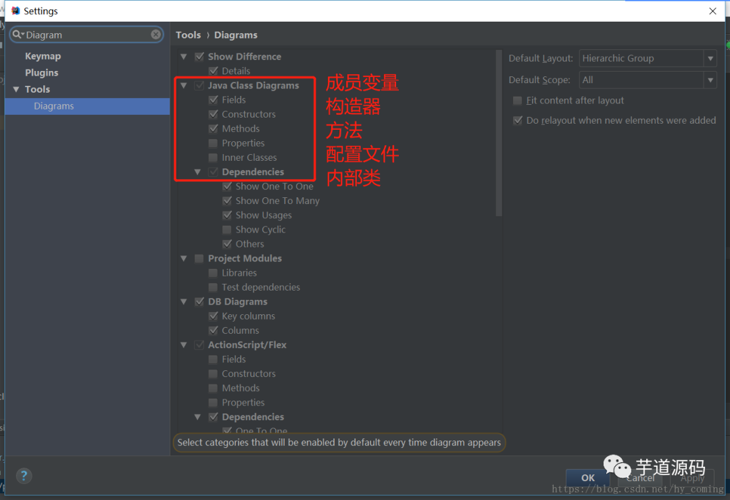Enable Fit content after layout

click(517, 101)
